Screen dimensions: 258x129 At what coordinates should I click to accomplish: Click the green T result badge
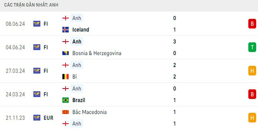coord(252,47)
